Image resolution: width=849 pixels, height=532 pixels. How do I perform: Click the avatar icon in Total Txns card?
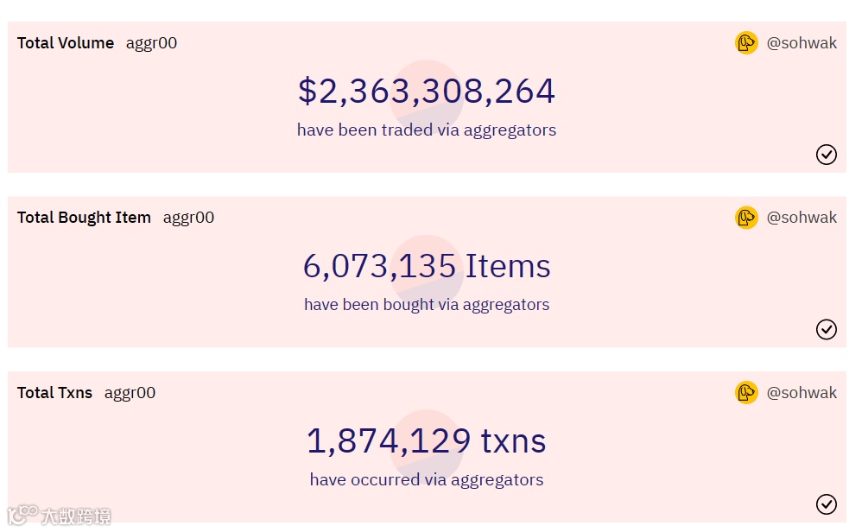coord(746,392)
